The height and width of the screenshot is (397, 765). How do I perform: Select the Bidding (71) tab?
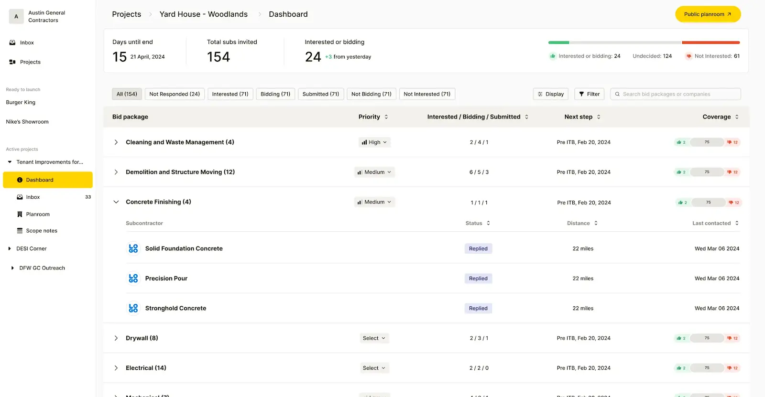pos(275,94)
